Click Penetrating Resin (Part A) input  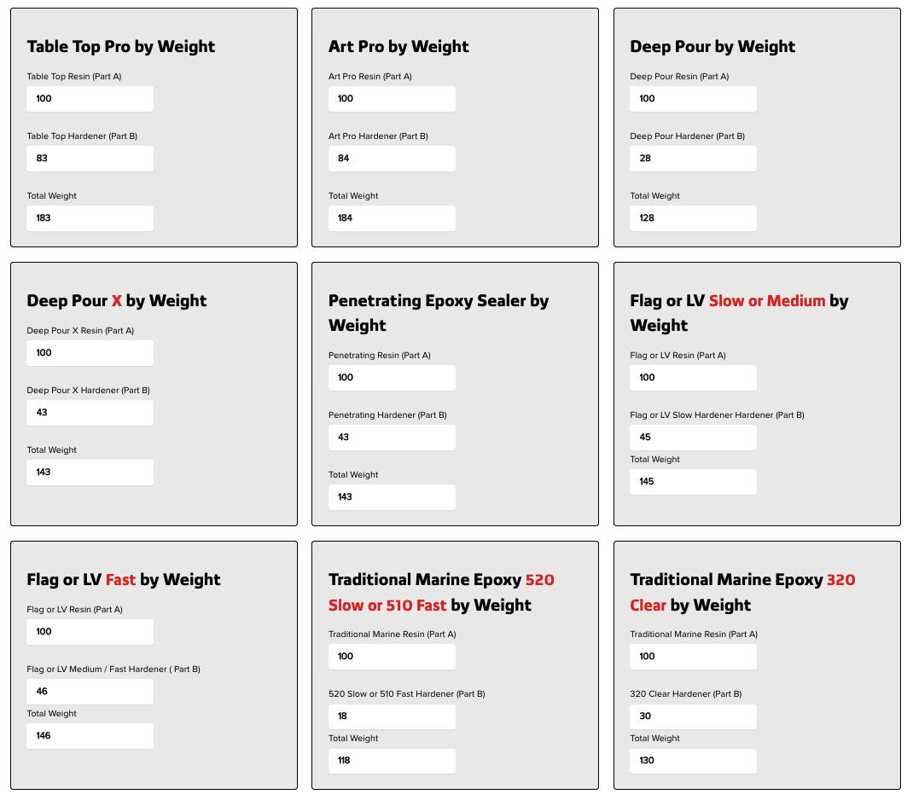coord(392,378)
